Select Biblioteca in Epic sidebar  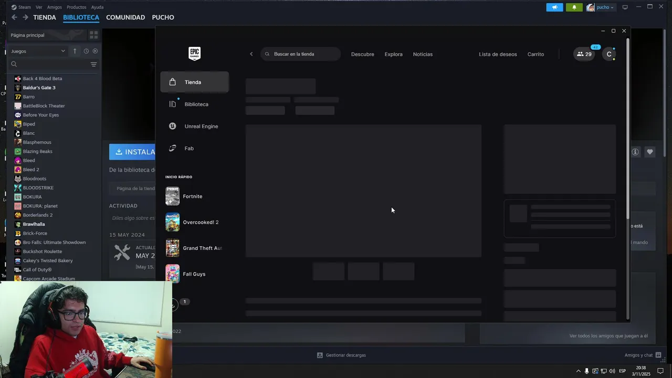[x=194, y=104]
